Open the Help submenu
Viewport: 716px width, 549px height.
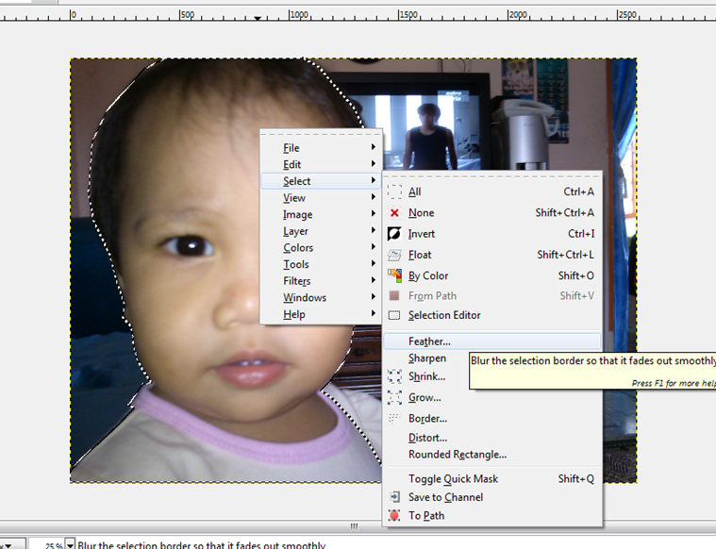click(321, 314)
